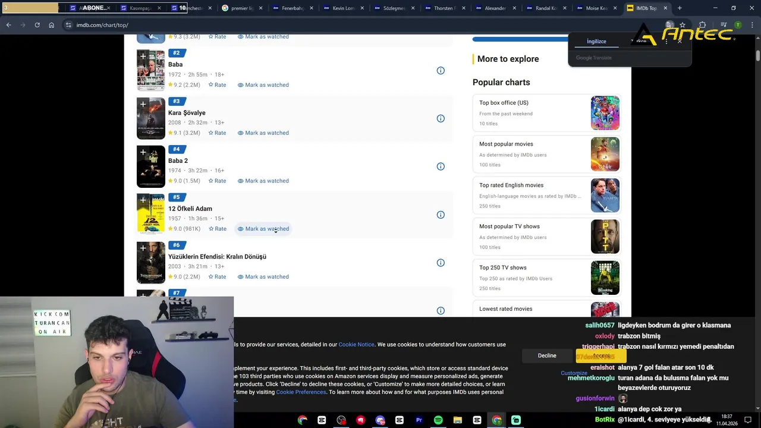Image resolution: width=761 pixels, height=428 pixels.
Task: Switch to the premier lig Google tab
Action: pyautogui.click(x=241, y=8)
